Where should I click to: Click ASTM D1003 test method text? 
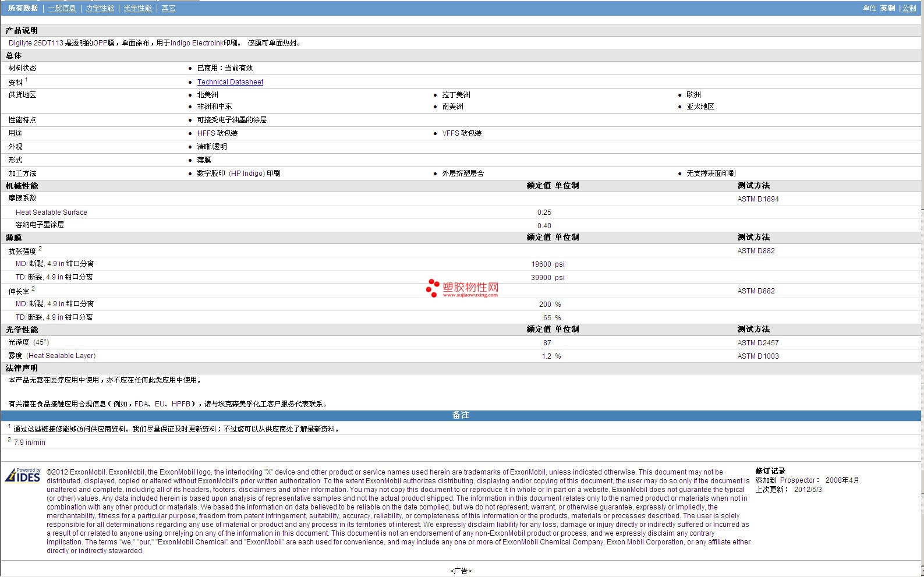click(758, 356)
